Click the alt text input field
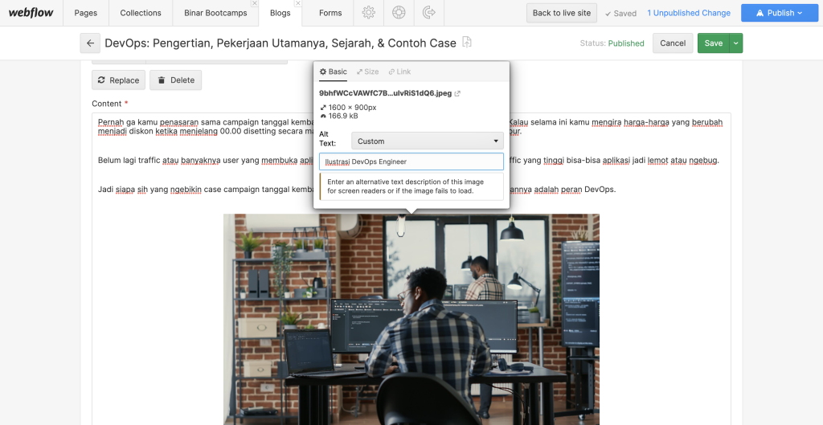This screenshot has width=823, height=425. pyautogui.click(x=411, y=161)
